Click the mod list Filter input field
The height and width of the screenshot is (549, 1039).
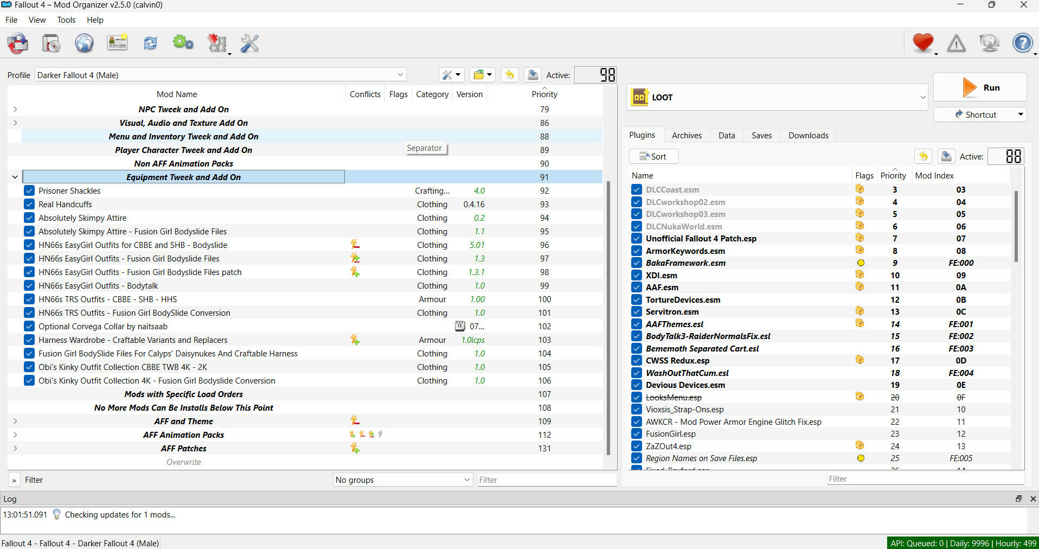[x=547, y=480]
